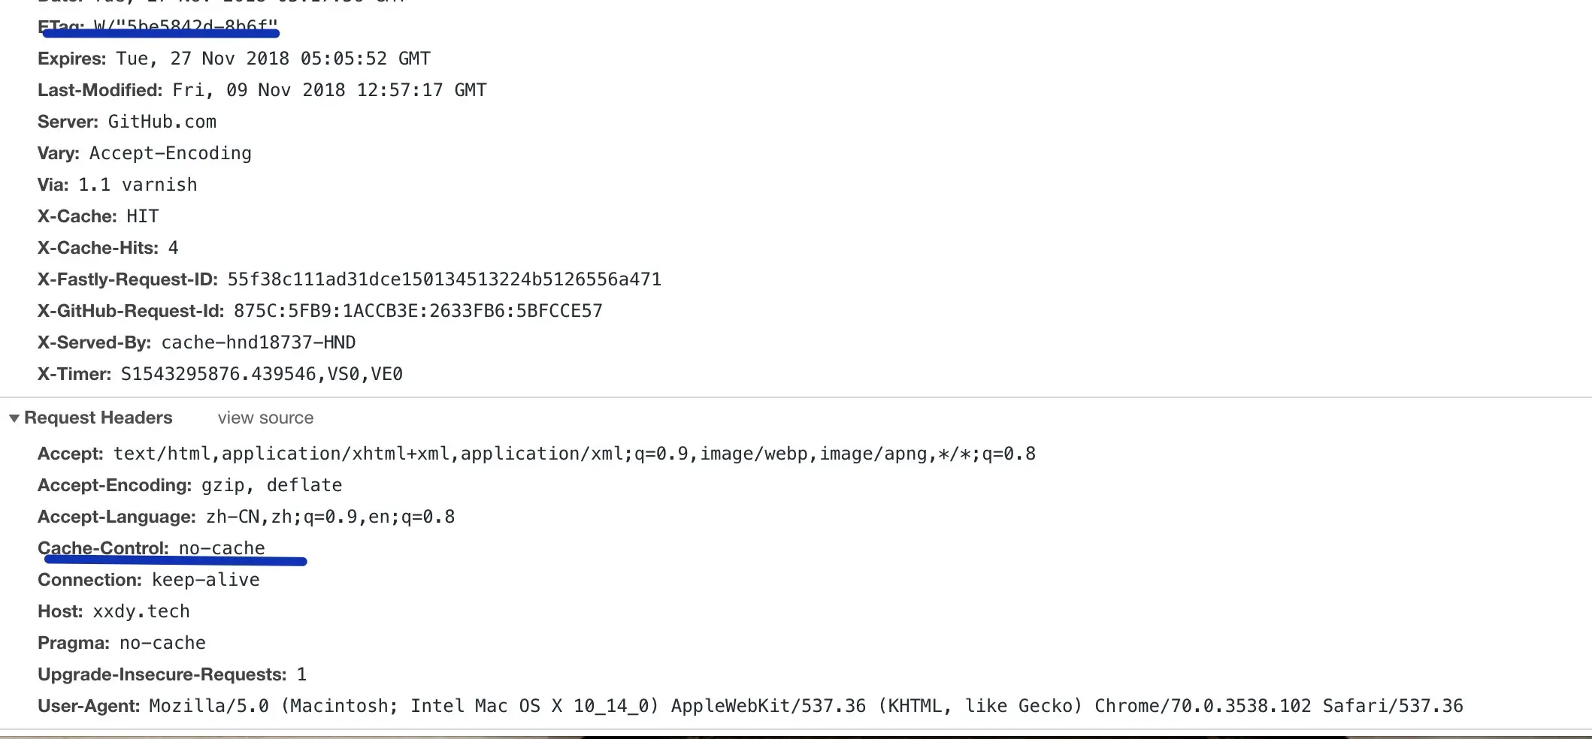The image size is (1592, 739).
Task: Select the Host xxdy.tech header
Action: pyautogui.click(x=113, y=611)
